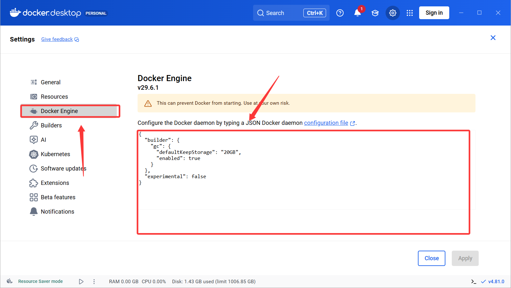
Task: Click the RAM 0.00 GB status text
Action: coord(124,282)
